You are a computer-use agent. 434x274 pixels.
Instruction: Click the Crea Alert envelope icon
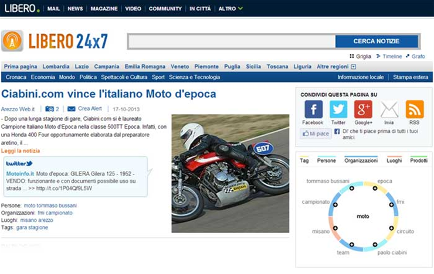pos(71,109)
